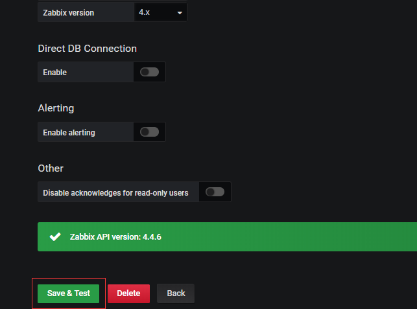Open the Zabbix version dropdown

[161, 12]
